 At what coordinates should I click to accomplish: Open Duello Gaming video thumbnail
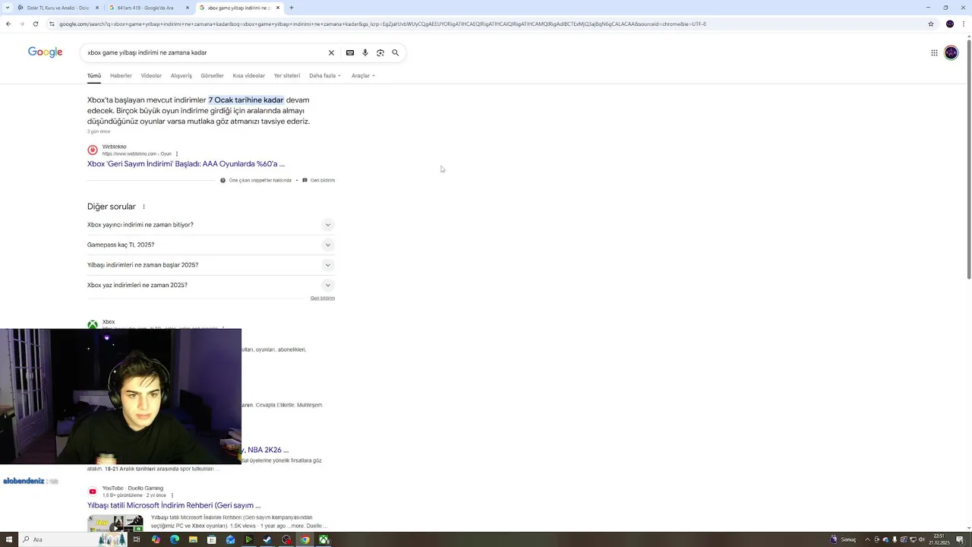tap(115, 523)
